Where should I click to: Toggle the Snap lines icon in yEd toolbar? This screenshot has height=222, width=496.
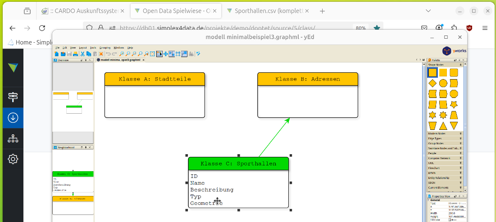pos(172,54)
